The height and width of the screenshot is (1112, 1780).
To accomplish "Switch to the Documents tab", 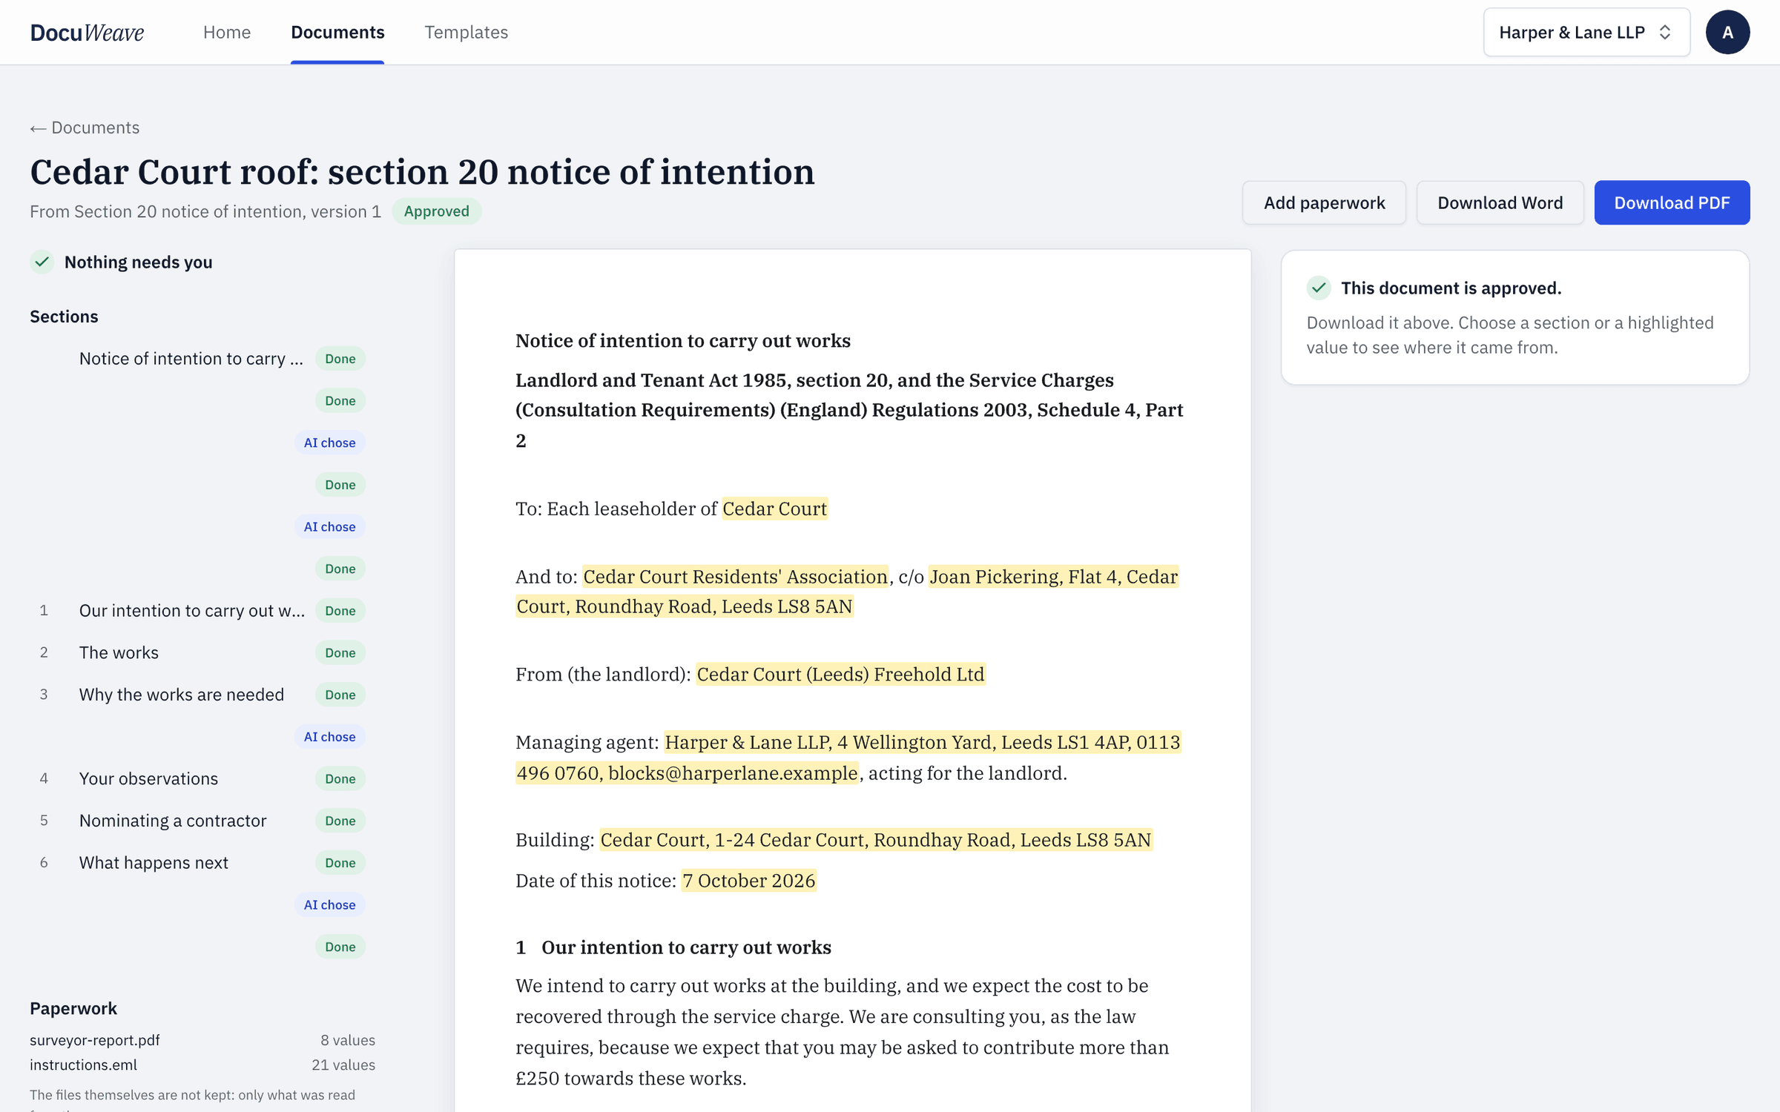I will [x=337, y=32].
